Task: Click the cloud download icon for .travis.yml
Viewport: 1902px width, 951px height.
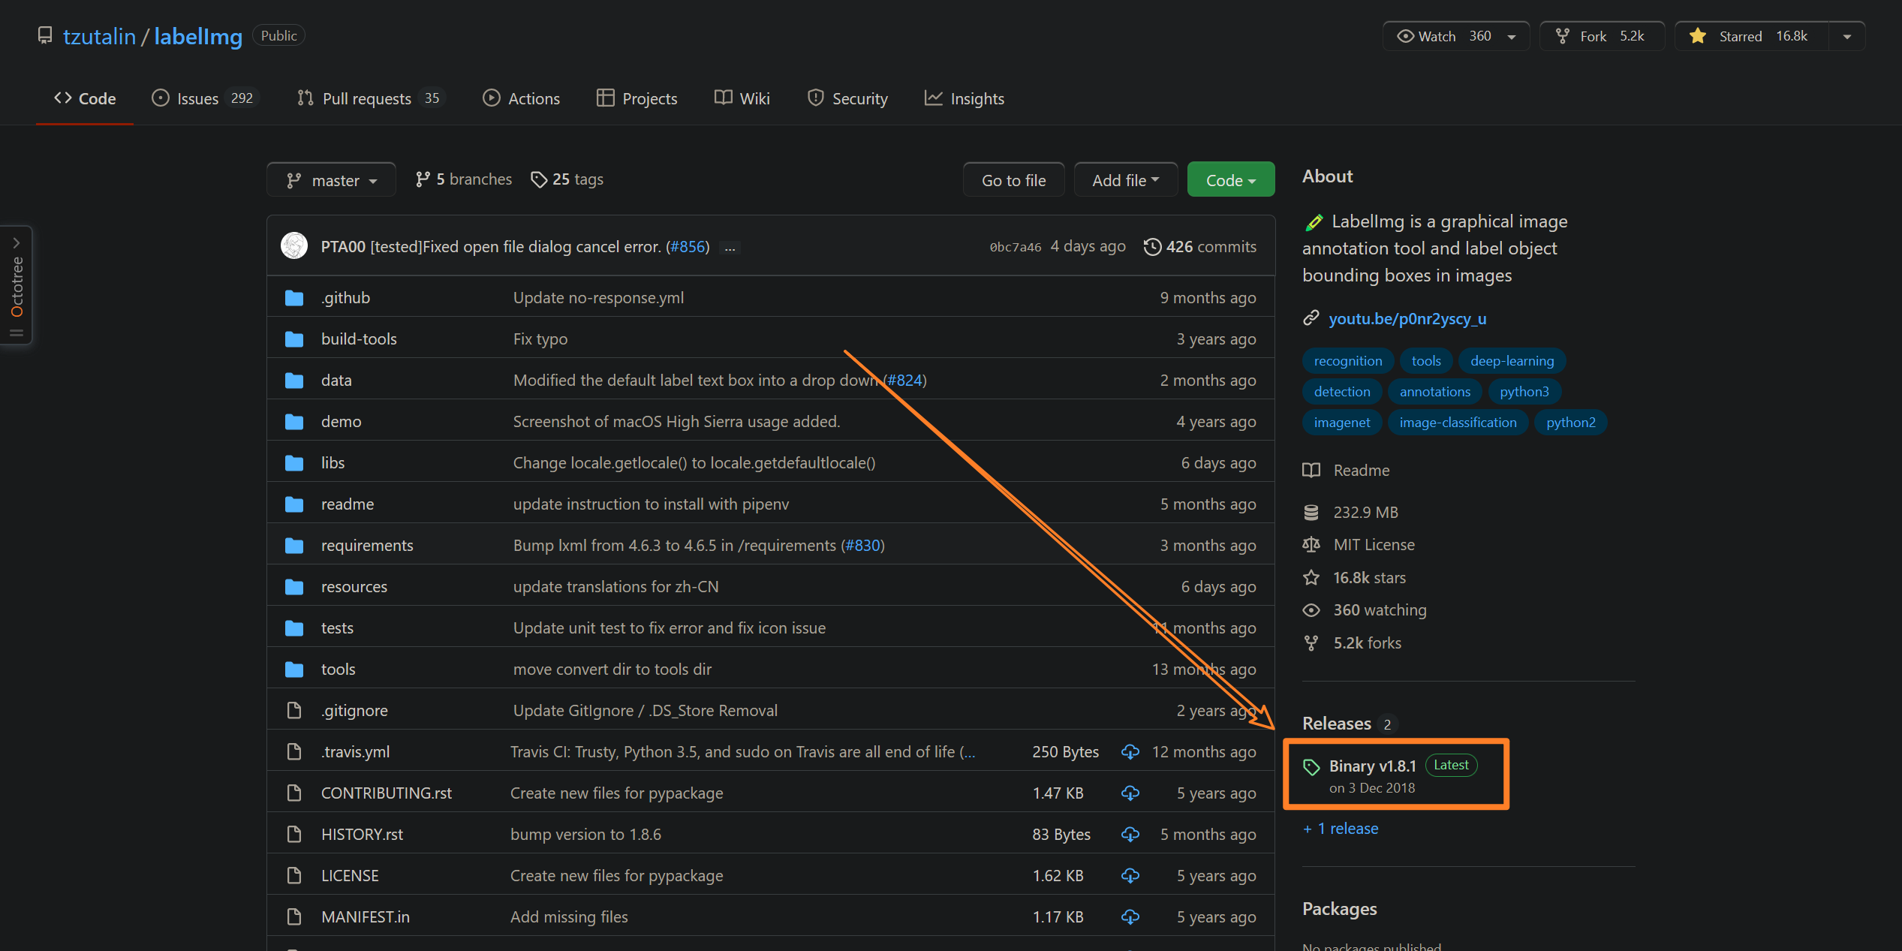Action: pyautogui.click(x=1130, y=751)
